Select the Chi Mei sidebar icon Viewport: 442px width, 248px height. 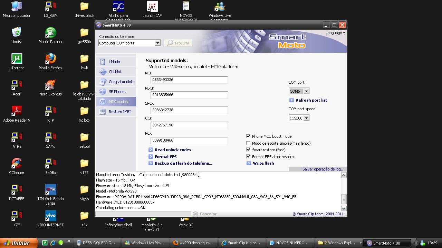tap(103, 72)
